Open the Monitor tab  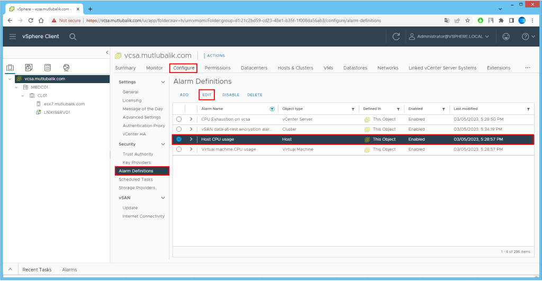click(154, 68)
